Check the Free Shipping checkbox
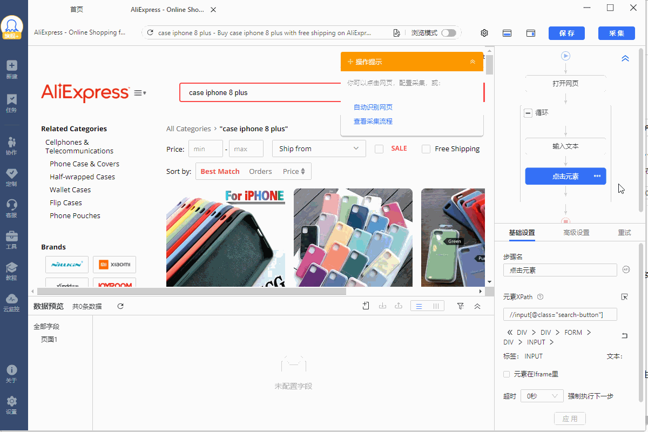Screen dimensions: 648x432 426,149
